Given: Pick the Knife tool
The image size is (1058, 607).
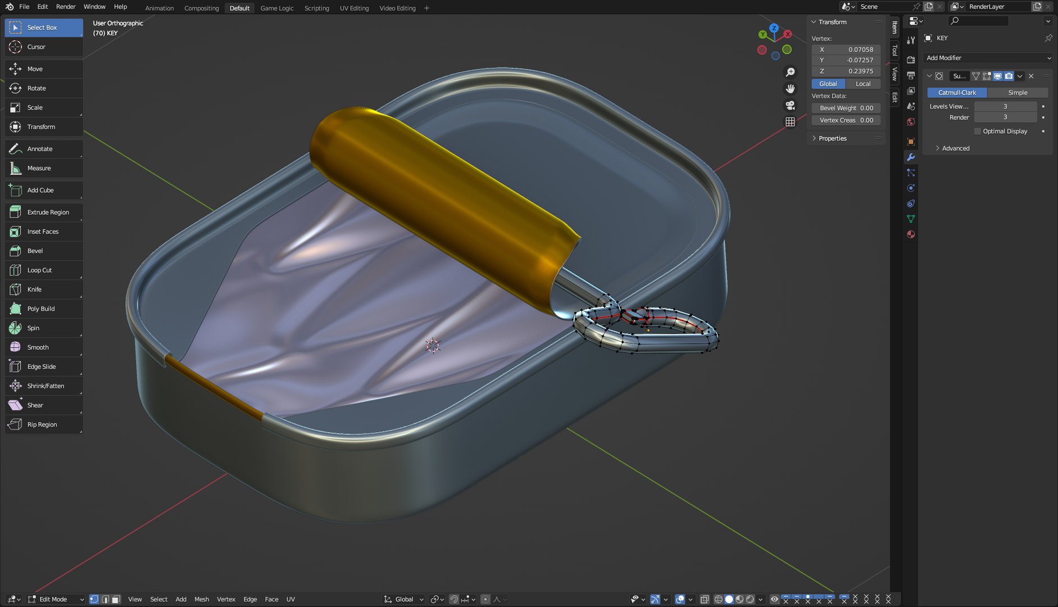Looking at the screenshot, I should pos(44,289).
